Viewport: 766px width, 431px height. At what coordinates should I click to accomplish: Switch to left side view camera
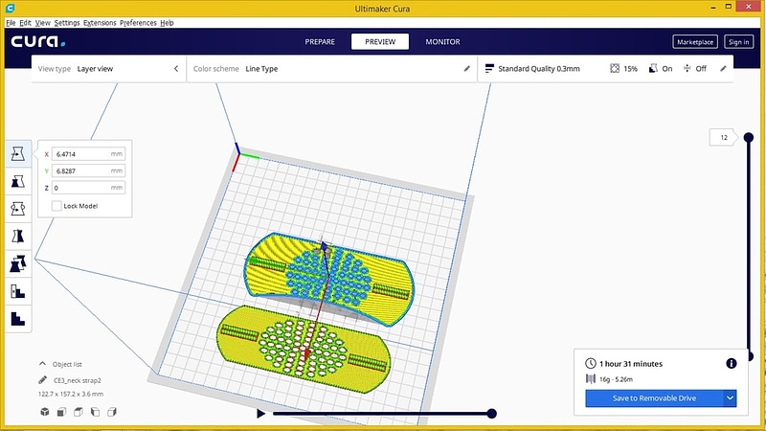point(95,412)
